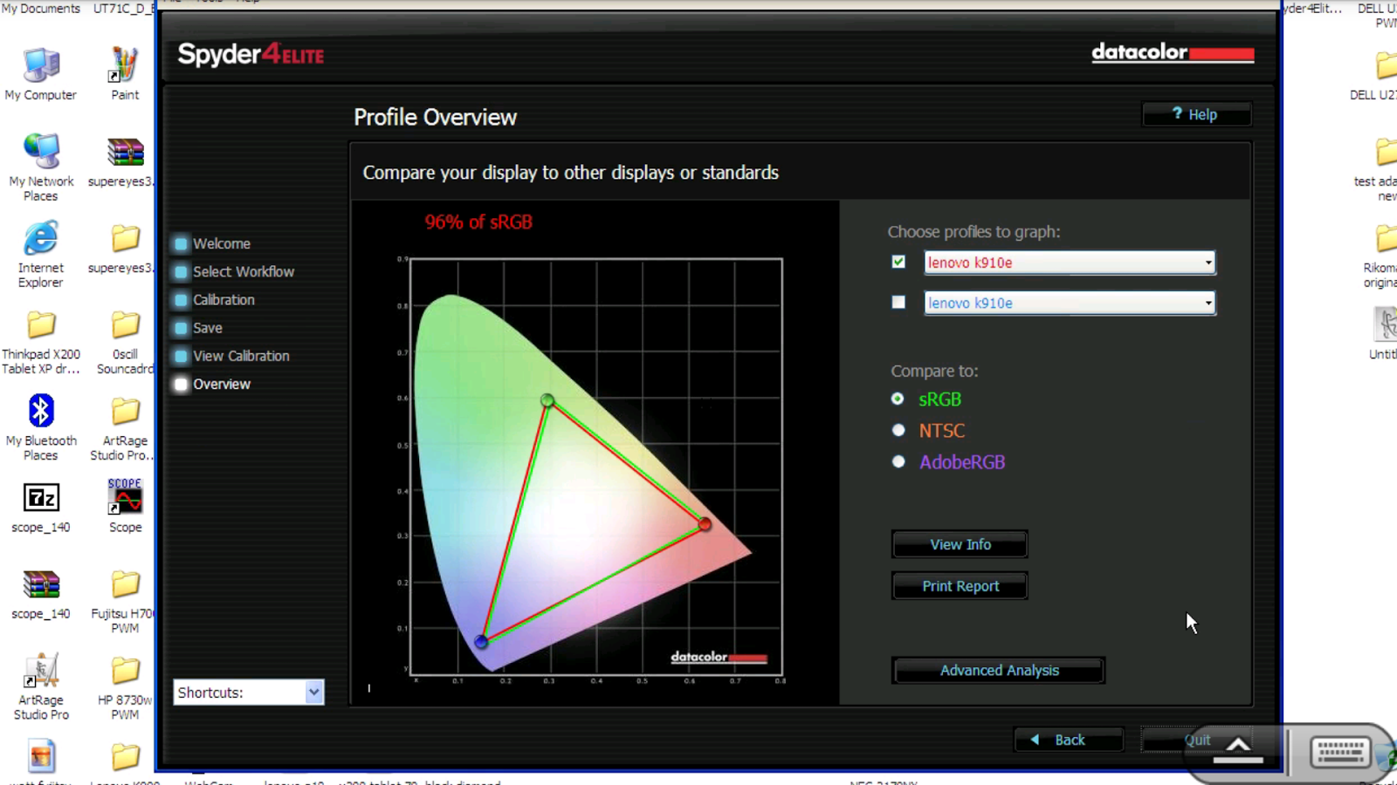
Task: Go to View Calibration step
Action: (241, 356)
